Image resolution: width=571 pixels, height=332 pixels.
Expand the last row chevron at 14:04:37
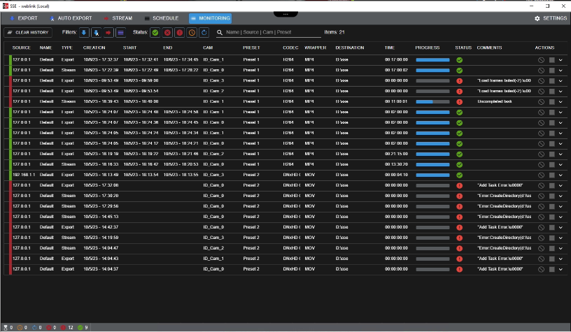click(561, 269)
